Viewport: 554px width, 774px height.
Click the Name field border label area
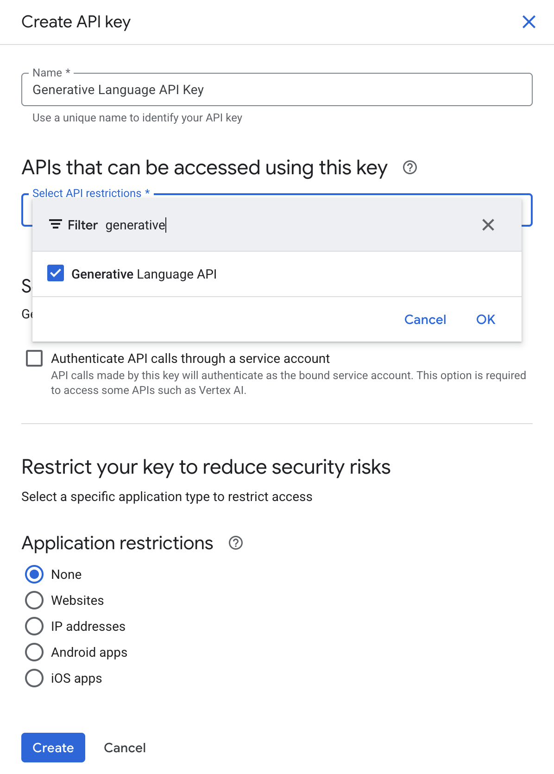click(x=48, y=72)
